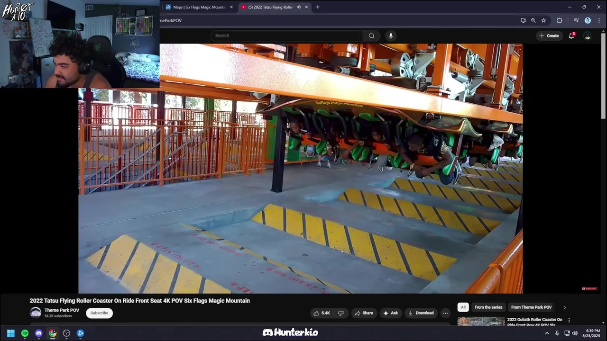Open a new browser tab
Image resolution: width=607 pixels, height=341 pixels.
[x=318, y=7]
